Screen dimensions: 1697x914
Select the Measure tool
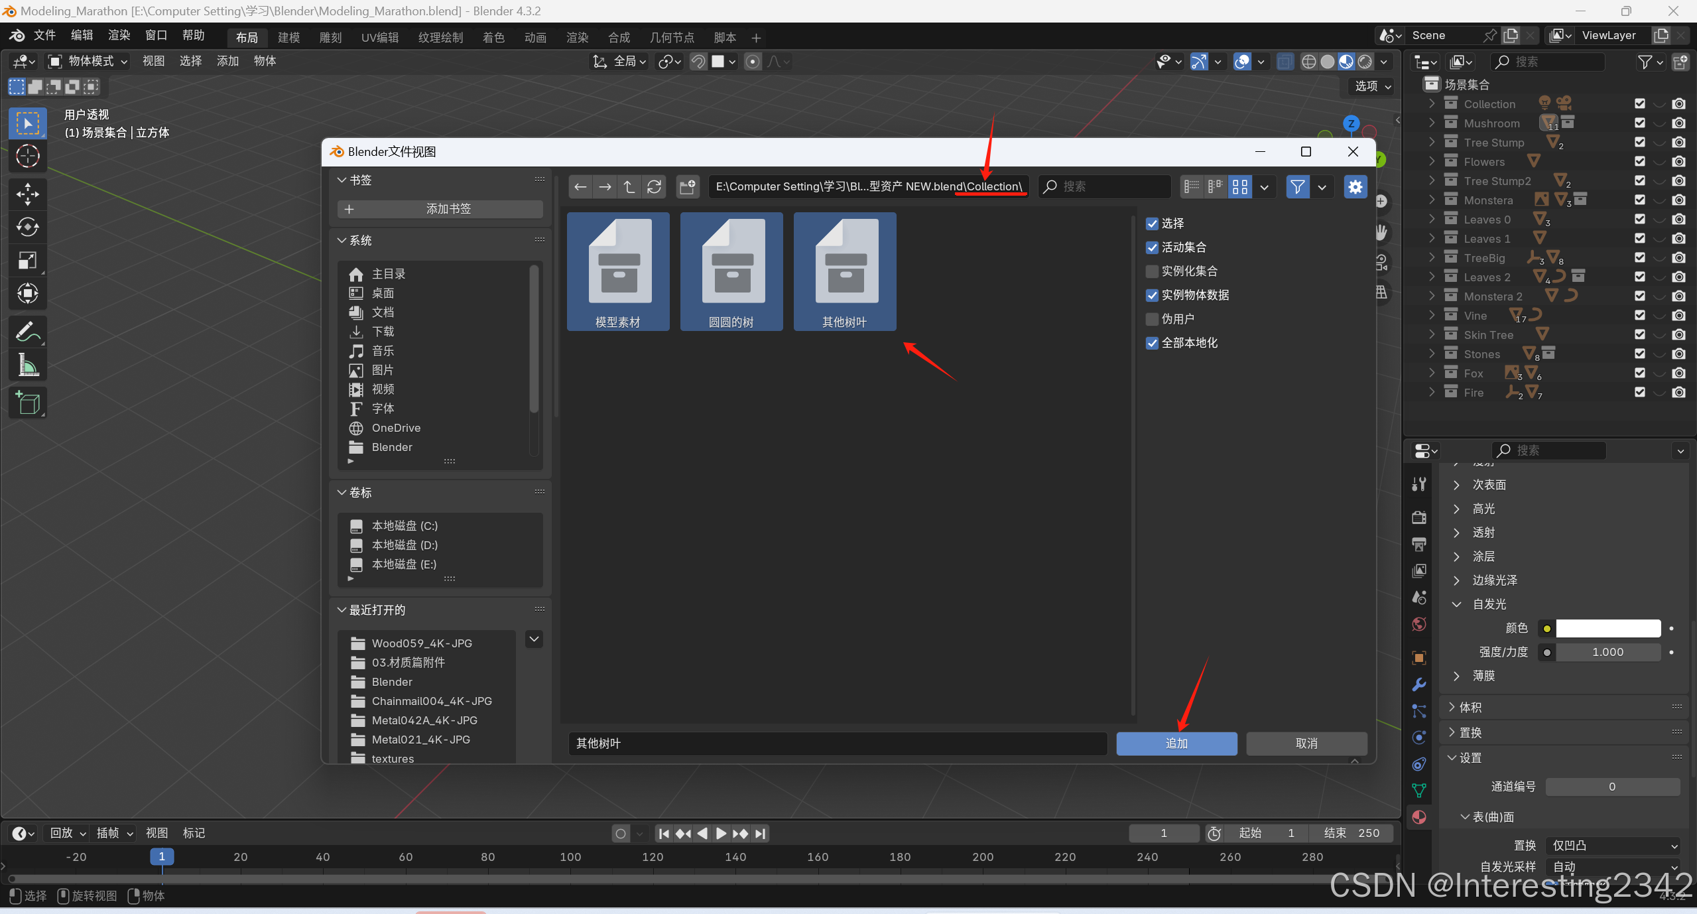click(27, 365)
